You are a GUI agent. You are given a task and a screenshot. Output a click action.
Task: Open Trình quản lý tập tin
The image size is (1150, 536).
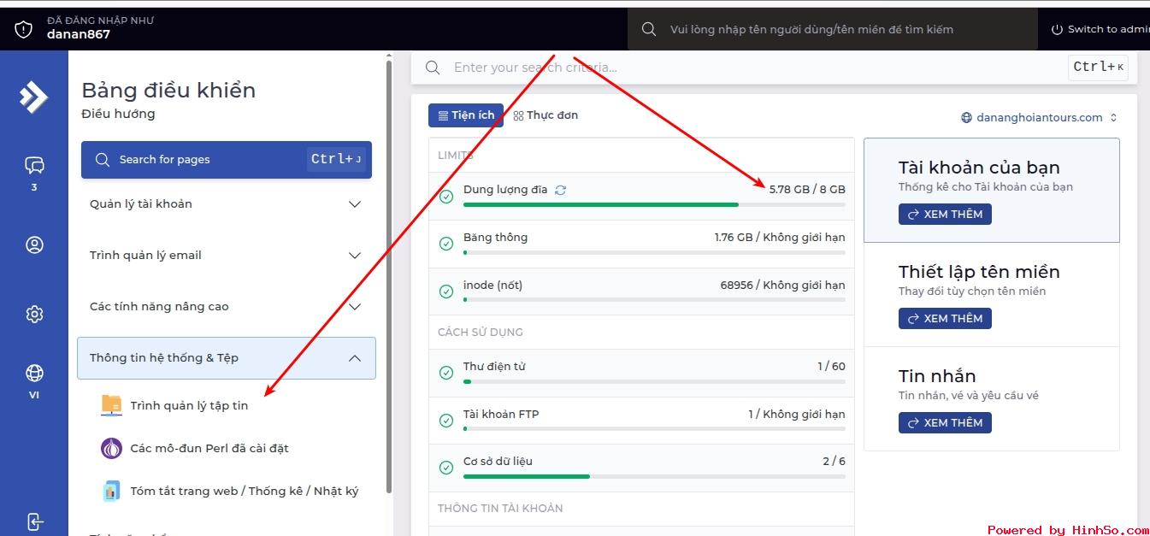[188, 406]
